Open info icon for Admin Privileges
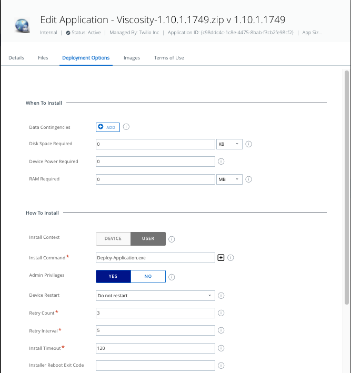Screen dimensions: 351x373 click(172, 277)
